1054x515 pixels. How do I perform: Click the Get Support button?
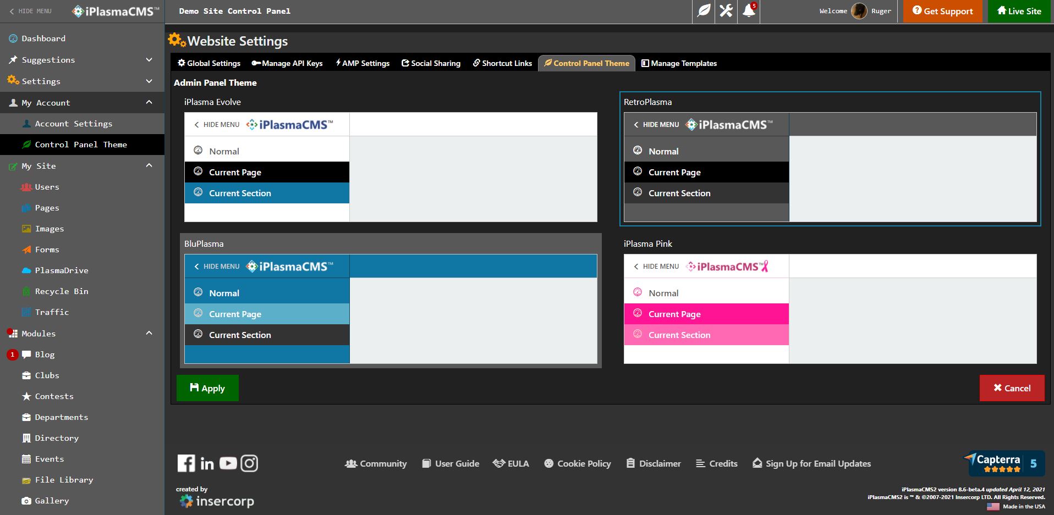tap(942, 11)
